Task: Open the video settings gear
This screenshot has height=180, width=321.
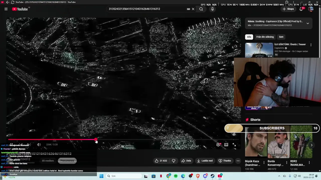Action: 218,144
